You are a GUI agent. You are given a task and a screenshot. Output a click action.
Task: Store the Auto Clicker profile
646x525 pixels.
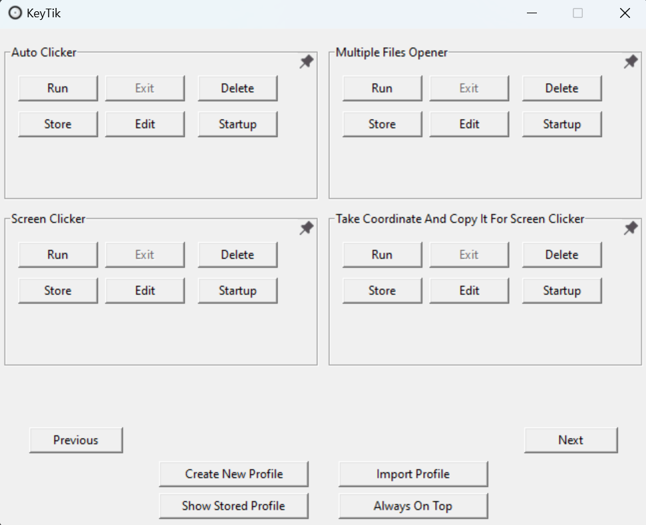click(58, 124)
